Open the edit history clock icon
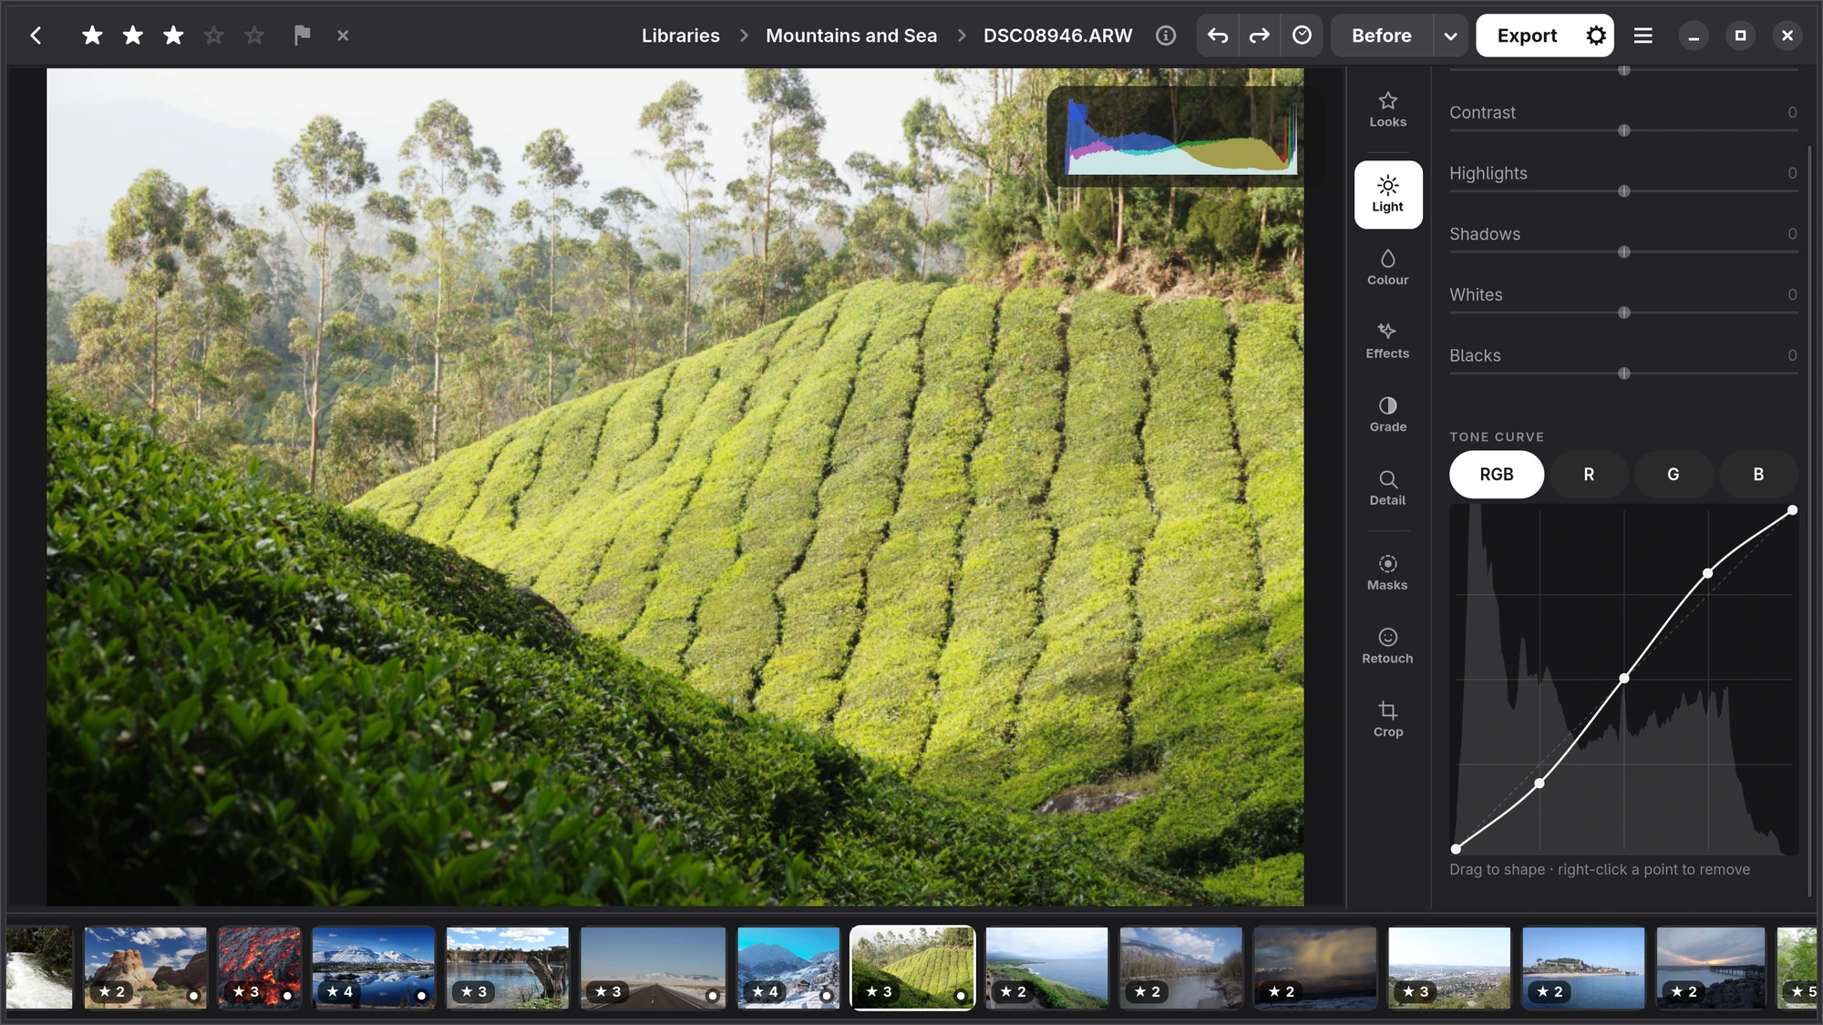1823x1025 pixels. tap(1302, 36)
